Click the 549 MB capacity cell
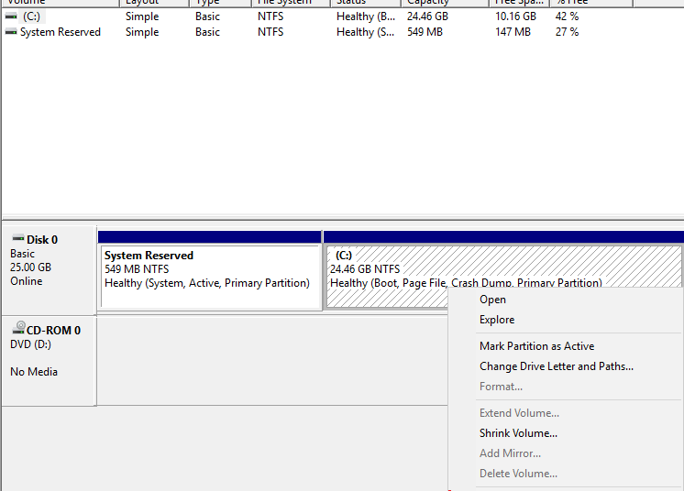Image resolution: width=684 pixels, height=491 pixels. click(x=425, y=32)
